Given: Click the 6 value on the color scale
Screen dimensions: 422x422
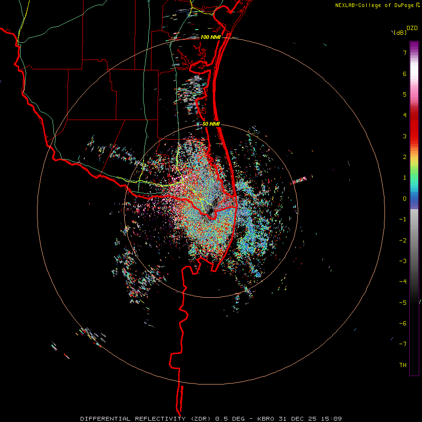Looking at the screenshot, I should [x=405, y=74].
